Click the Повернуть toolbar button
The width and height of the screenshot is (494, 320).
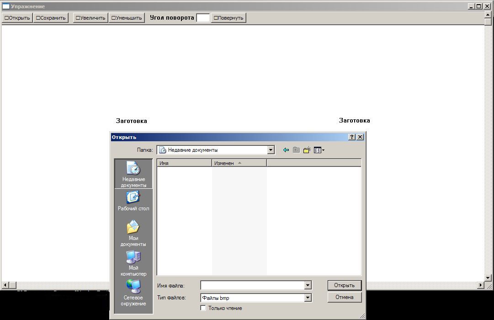[x=228, y=18]
